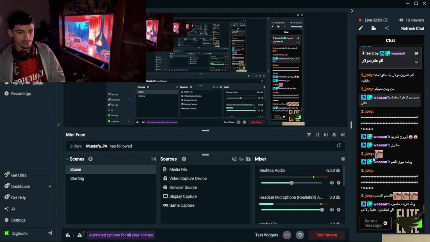Collapse the chat panel arrow

pyautogui.click(x=352, y=11)
